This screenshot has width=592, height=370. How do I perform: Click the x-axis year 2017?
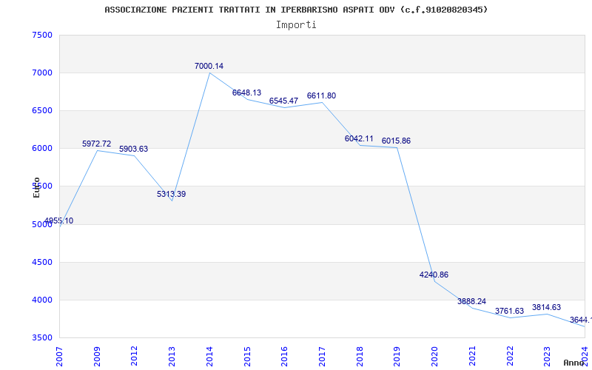tap(322, 356)
